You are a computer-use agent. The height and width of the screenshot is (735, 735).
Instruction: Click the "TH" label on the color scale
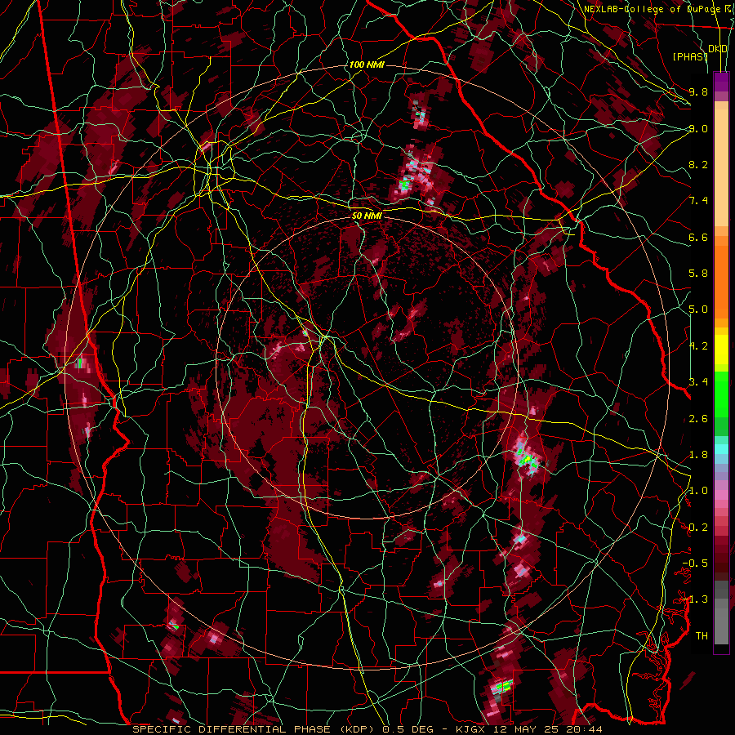tap(702, 635)
